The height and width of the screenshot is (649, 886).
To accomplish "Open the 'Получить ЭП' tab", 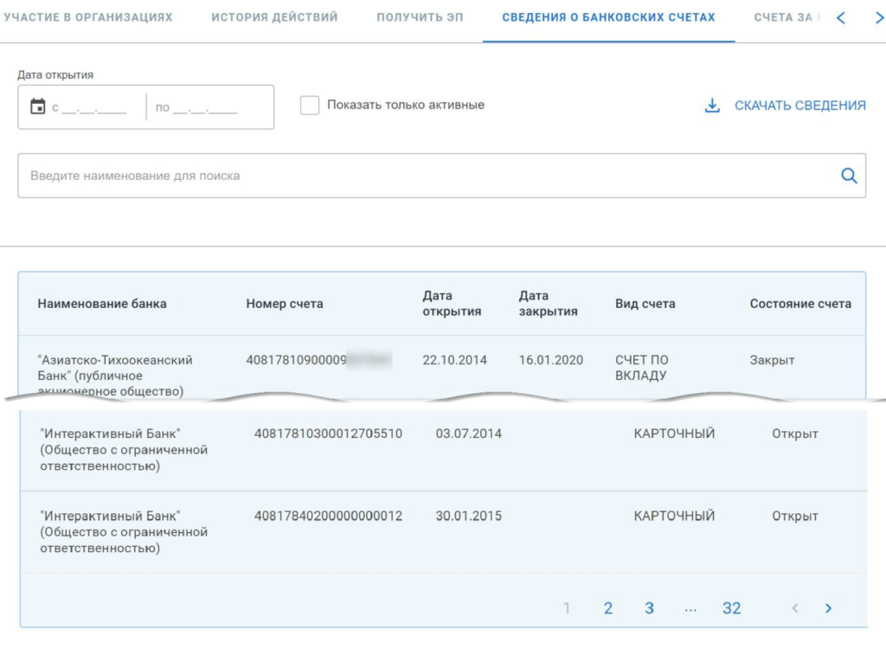I will 420,17.
